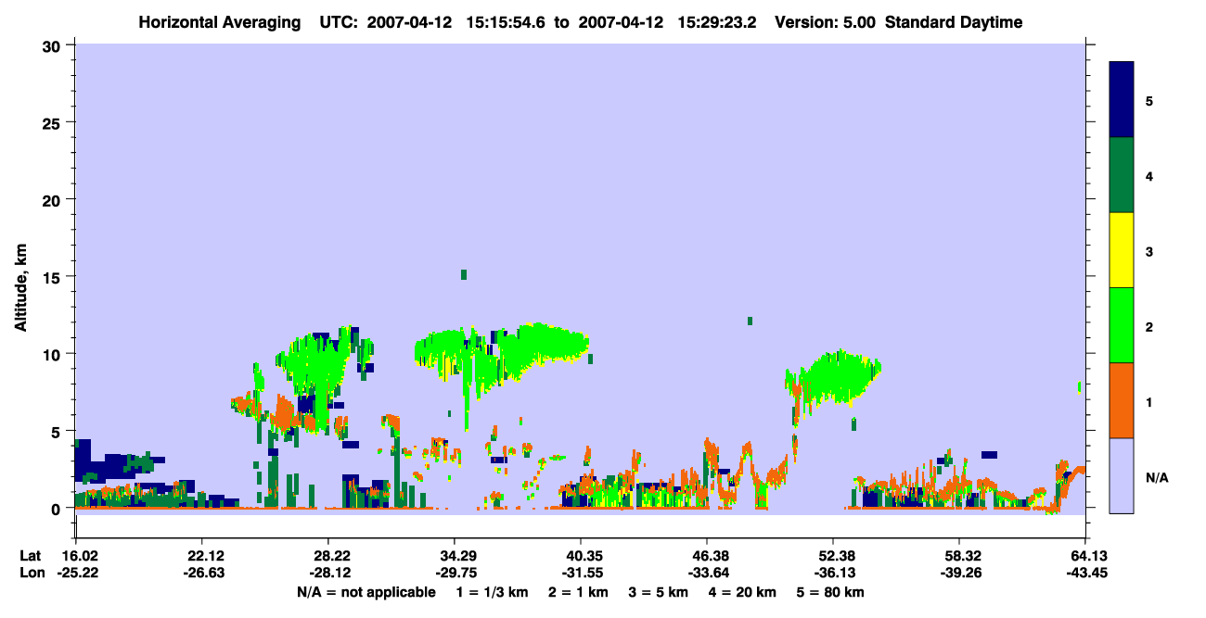
Task: Click the colorbar label '5'
Action: pos(1150,100)
